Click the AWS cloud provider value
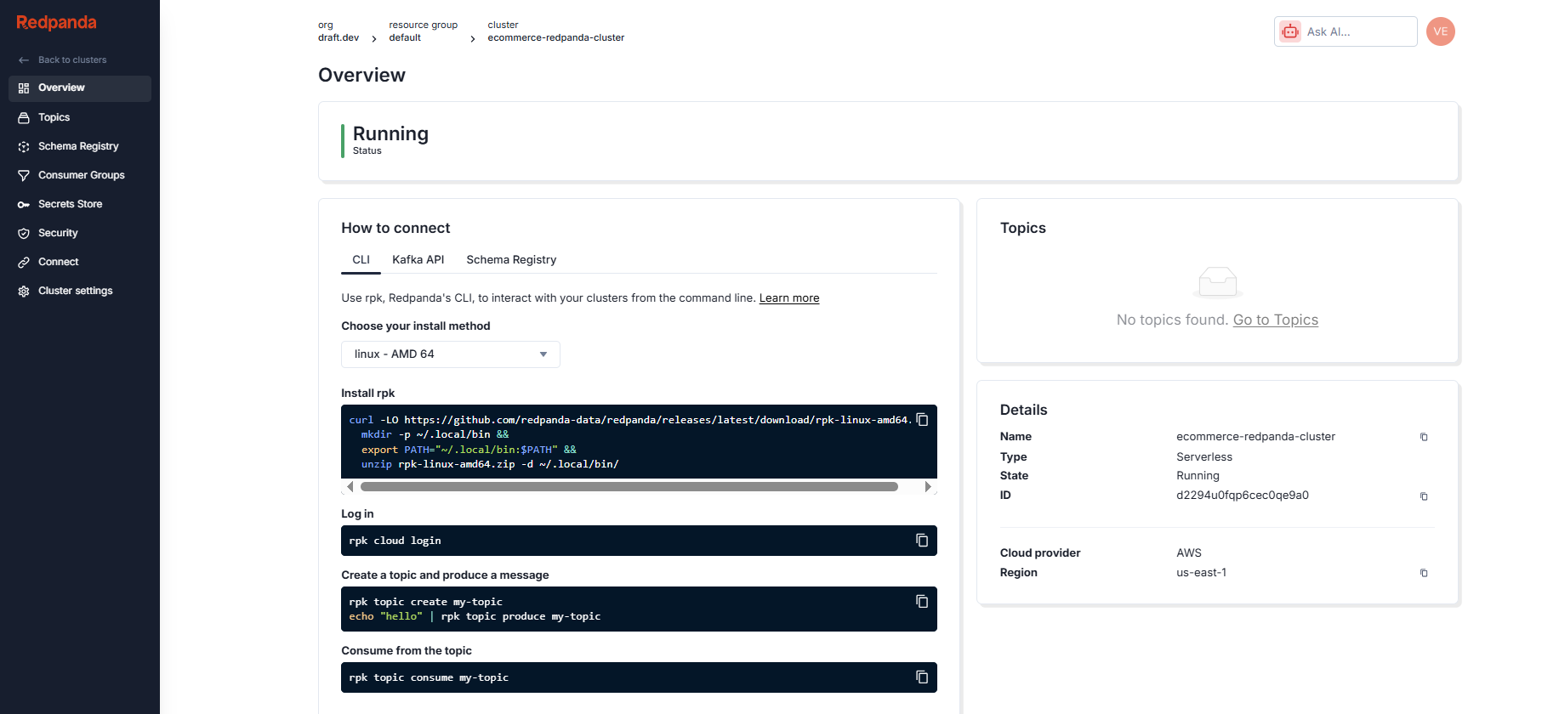The width and height of the screenshot is (1542, 714). click(1189, 553)
